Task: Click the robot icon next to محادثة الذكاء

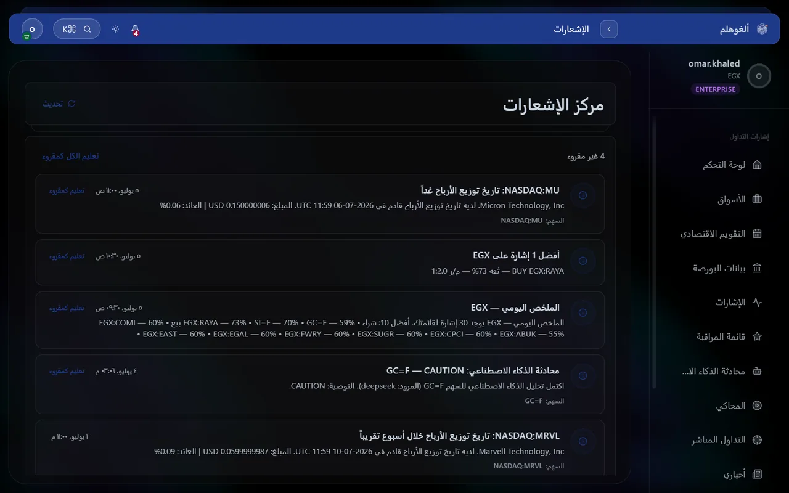Action: click(758, 371)
